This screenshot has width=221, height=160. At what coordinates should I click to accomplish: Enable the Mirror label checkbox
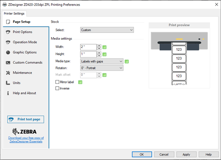[x=57, y=82]
